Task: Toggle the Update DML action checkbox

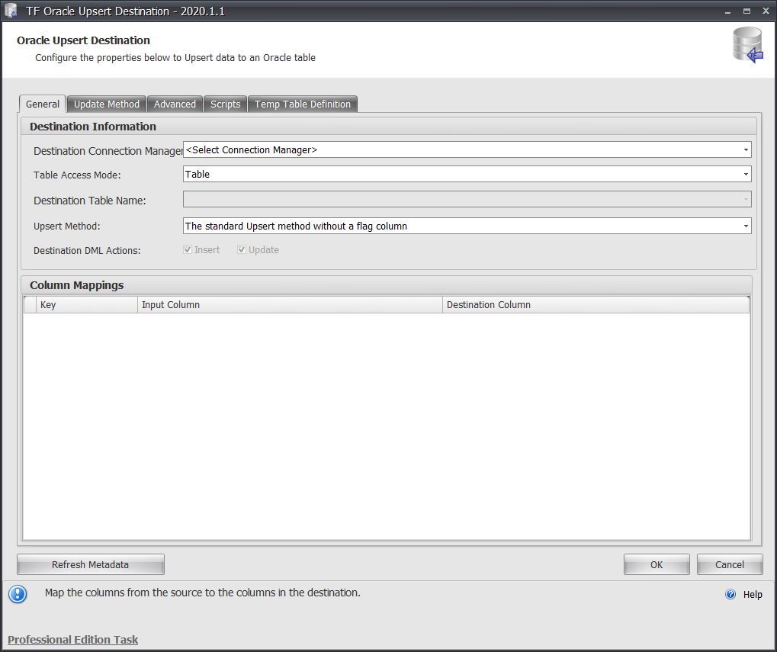Action: pyautogui.click(x=242, y=249)
